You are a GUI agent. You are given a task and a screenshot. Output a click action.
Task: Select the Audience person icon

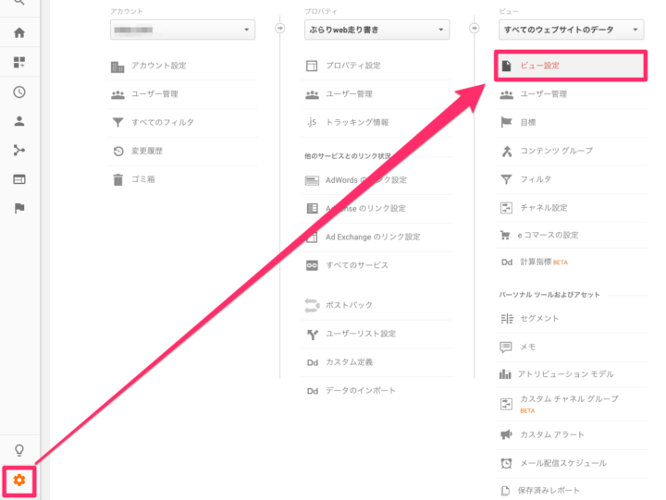[18, 121]
